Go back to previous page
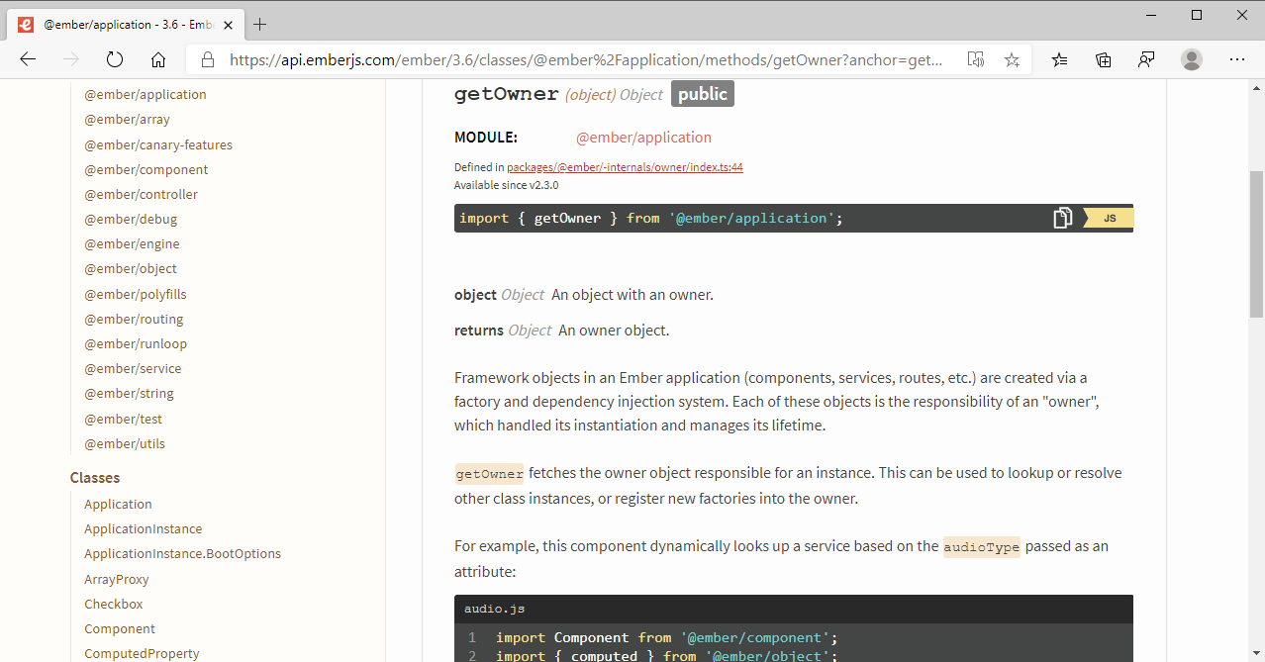The image size is (1265, 662). [28, 59]
